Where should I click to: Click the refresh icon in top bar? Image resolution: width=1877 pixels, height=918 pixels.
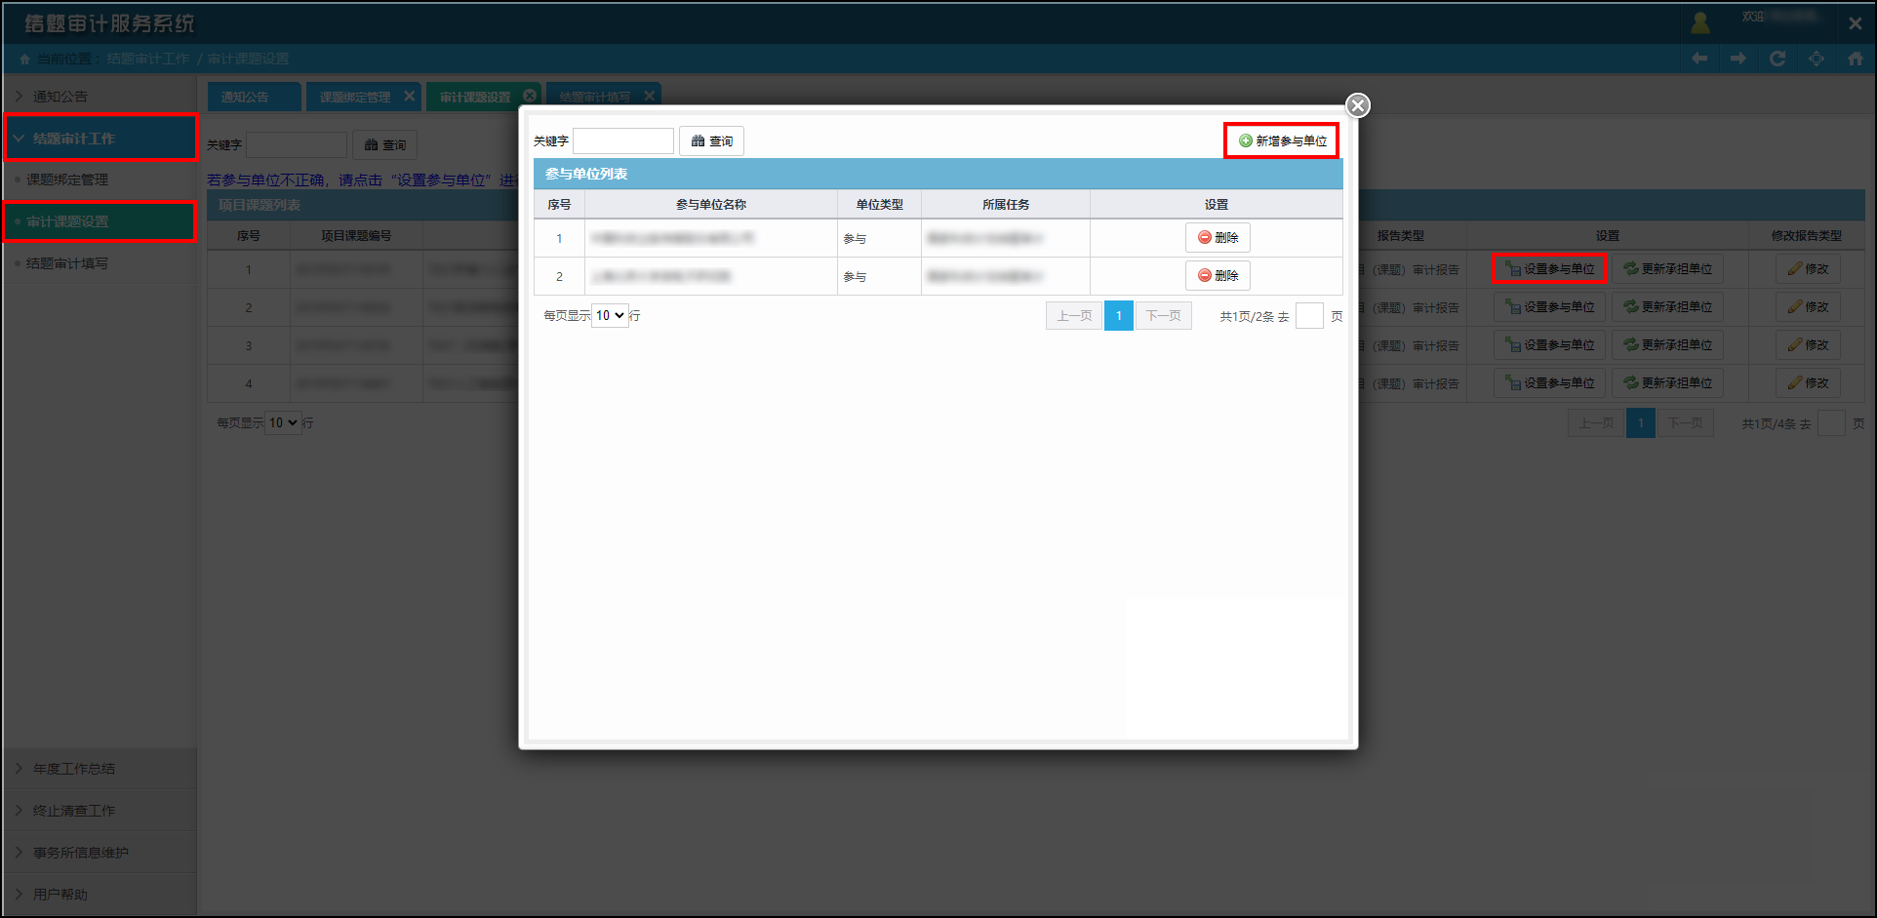1777,59
